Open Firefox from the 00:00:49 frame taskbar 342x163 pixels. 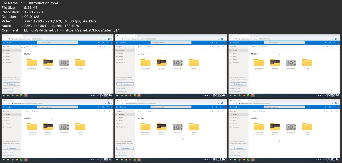pyautogui.click(x=17, y=160)
